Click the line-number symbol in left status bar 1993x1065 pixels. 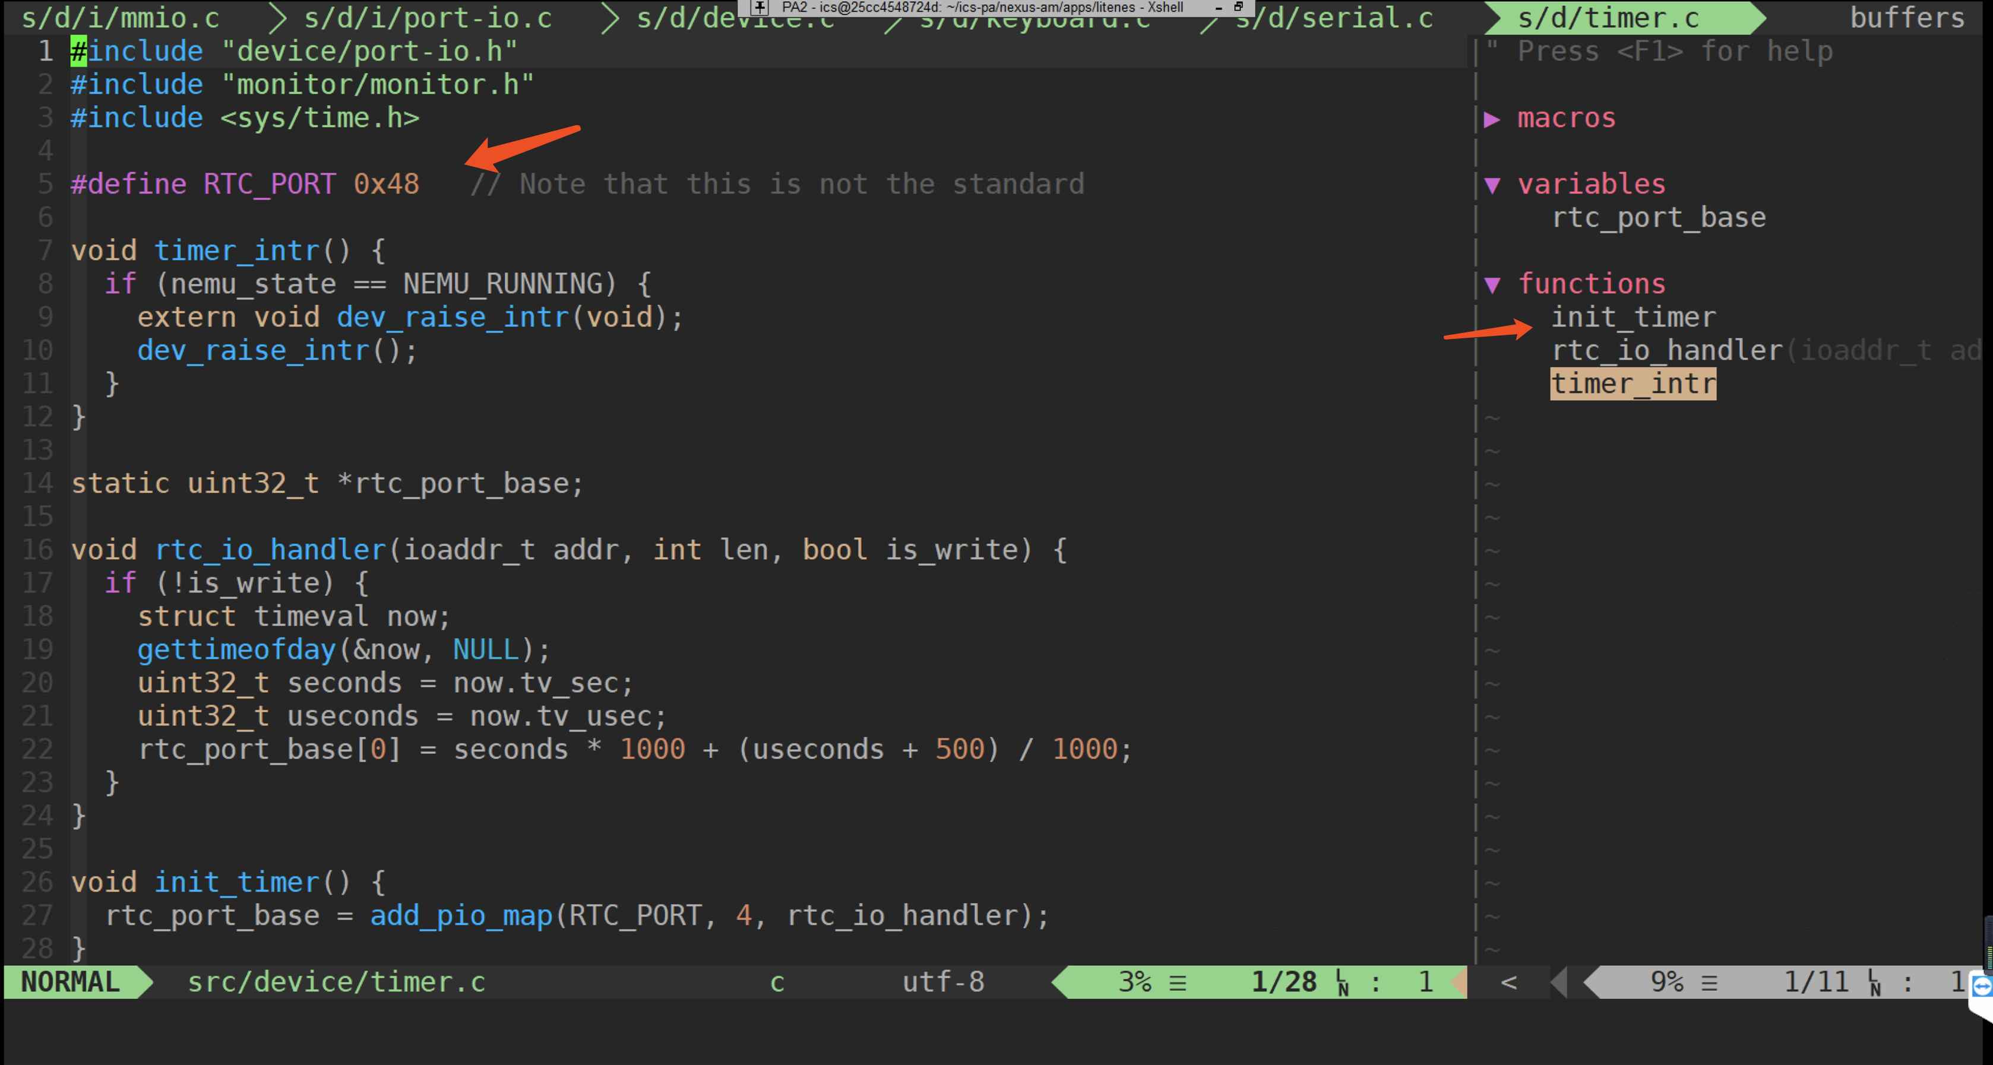coord(1342,982)
